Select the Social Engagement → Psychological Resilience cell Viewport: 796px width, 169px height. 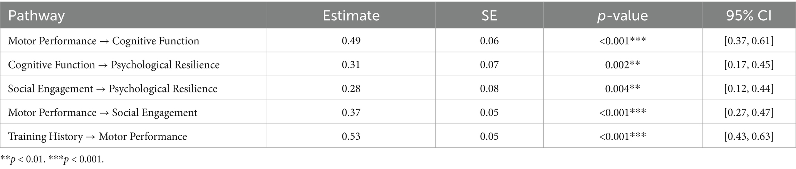coord(112,89)
